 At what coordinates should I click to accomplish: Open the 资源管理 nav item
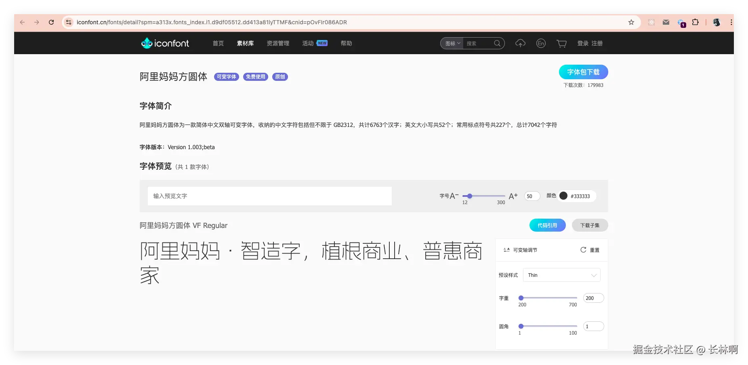click(x=278, y=43)
